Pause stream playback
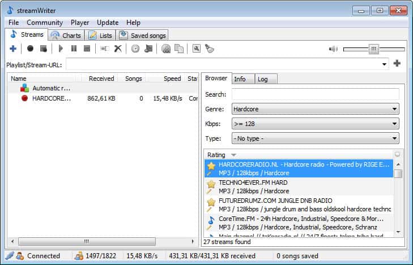Viewport: 413px width, 265px height. click(x=74, y=49)
